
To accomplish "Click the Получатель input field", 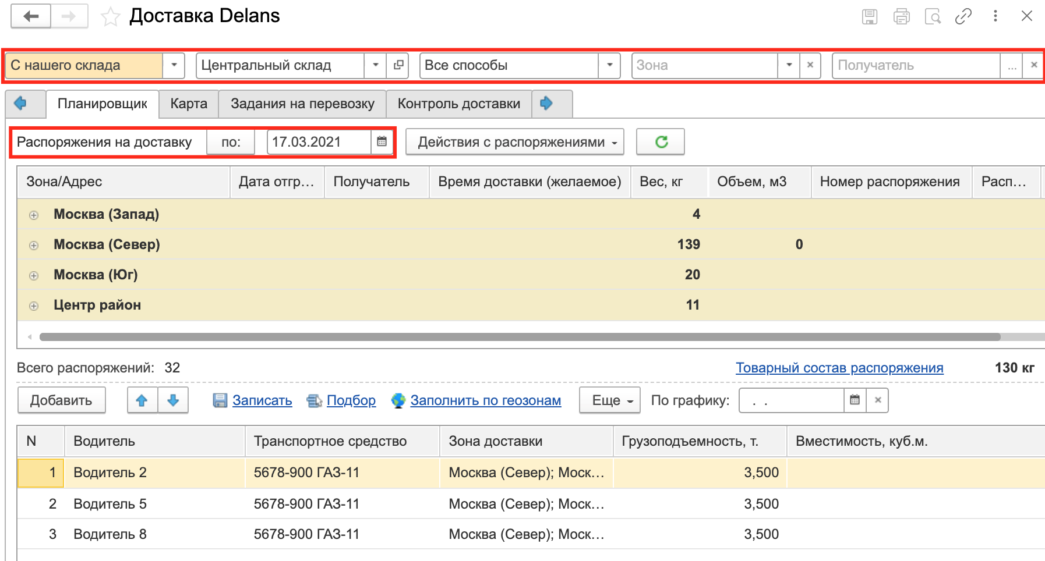I will 916,65.
